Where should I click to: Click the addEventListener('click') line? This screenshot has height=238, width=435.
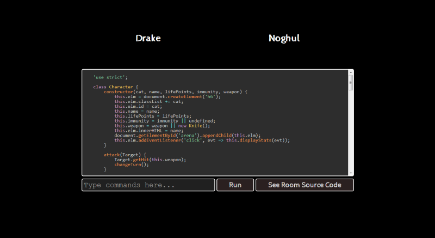pyautogui.click(x=202, y=141)
